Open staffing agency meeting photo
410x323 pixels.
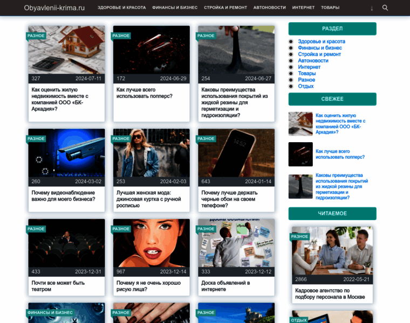coord(332,250)
